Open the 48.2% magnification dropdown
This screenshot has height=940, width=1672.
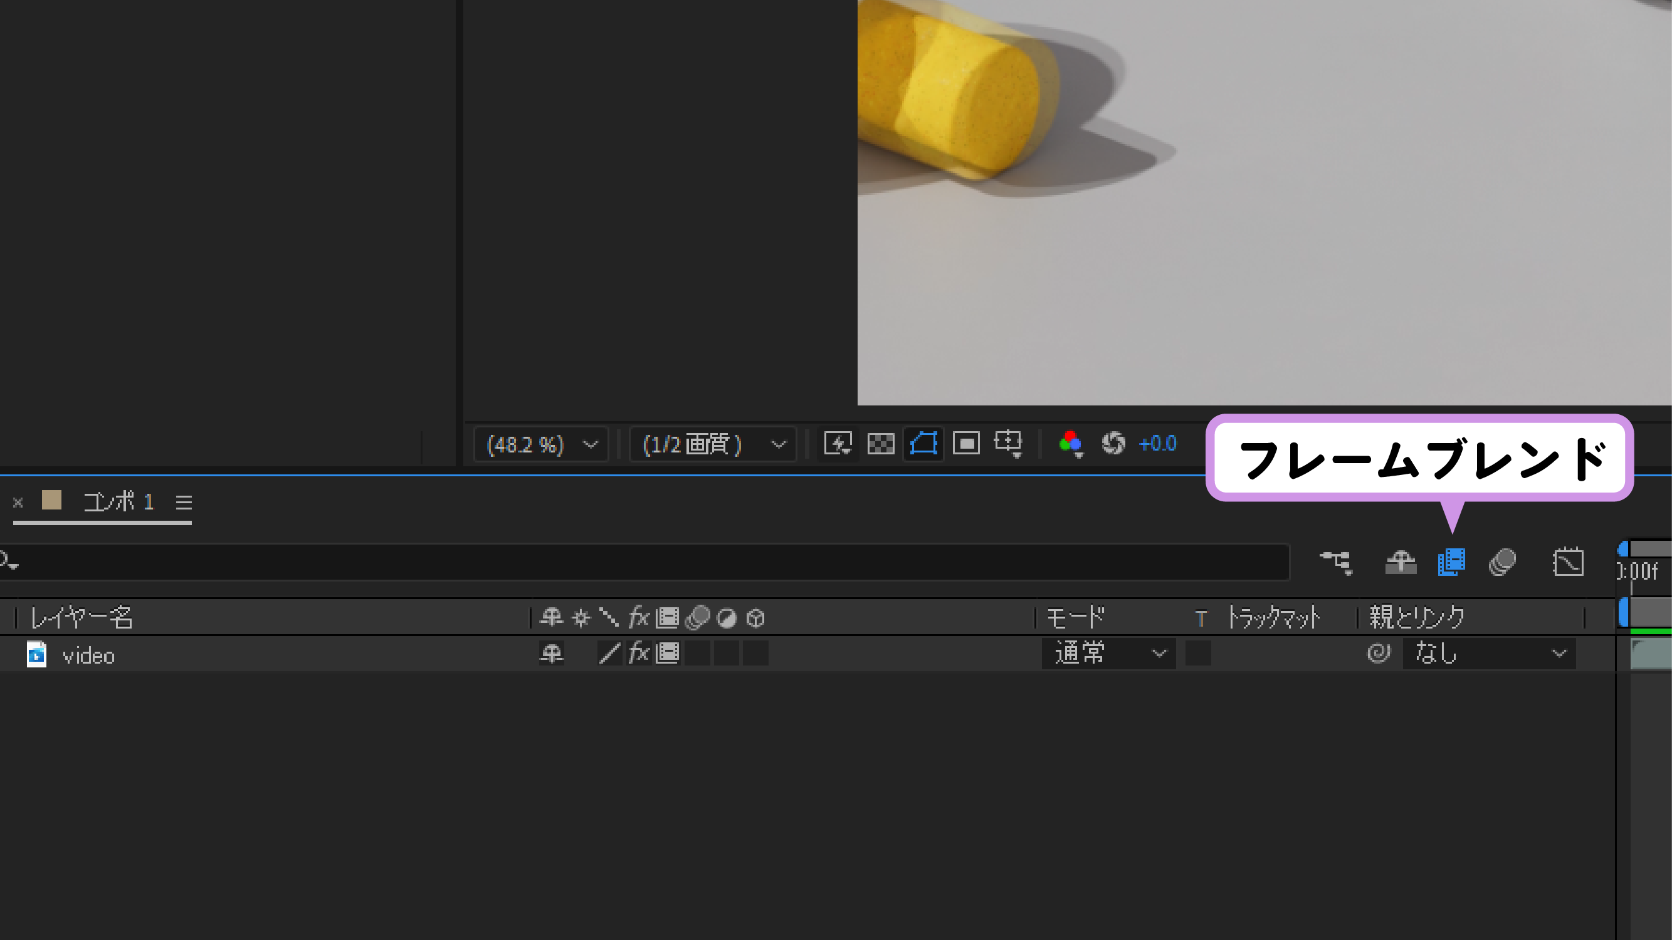coord(541,444)
